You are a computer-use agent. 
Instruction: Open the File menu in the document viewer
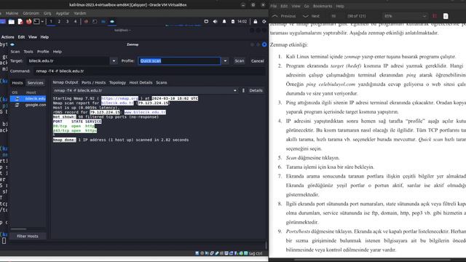click(x=274, y=6)
